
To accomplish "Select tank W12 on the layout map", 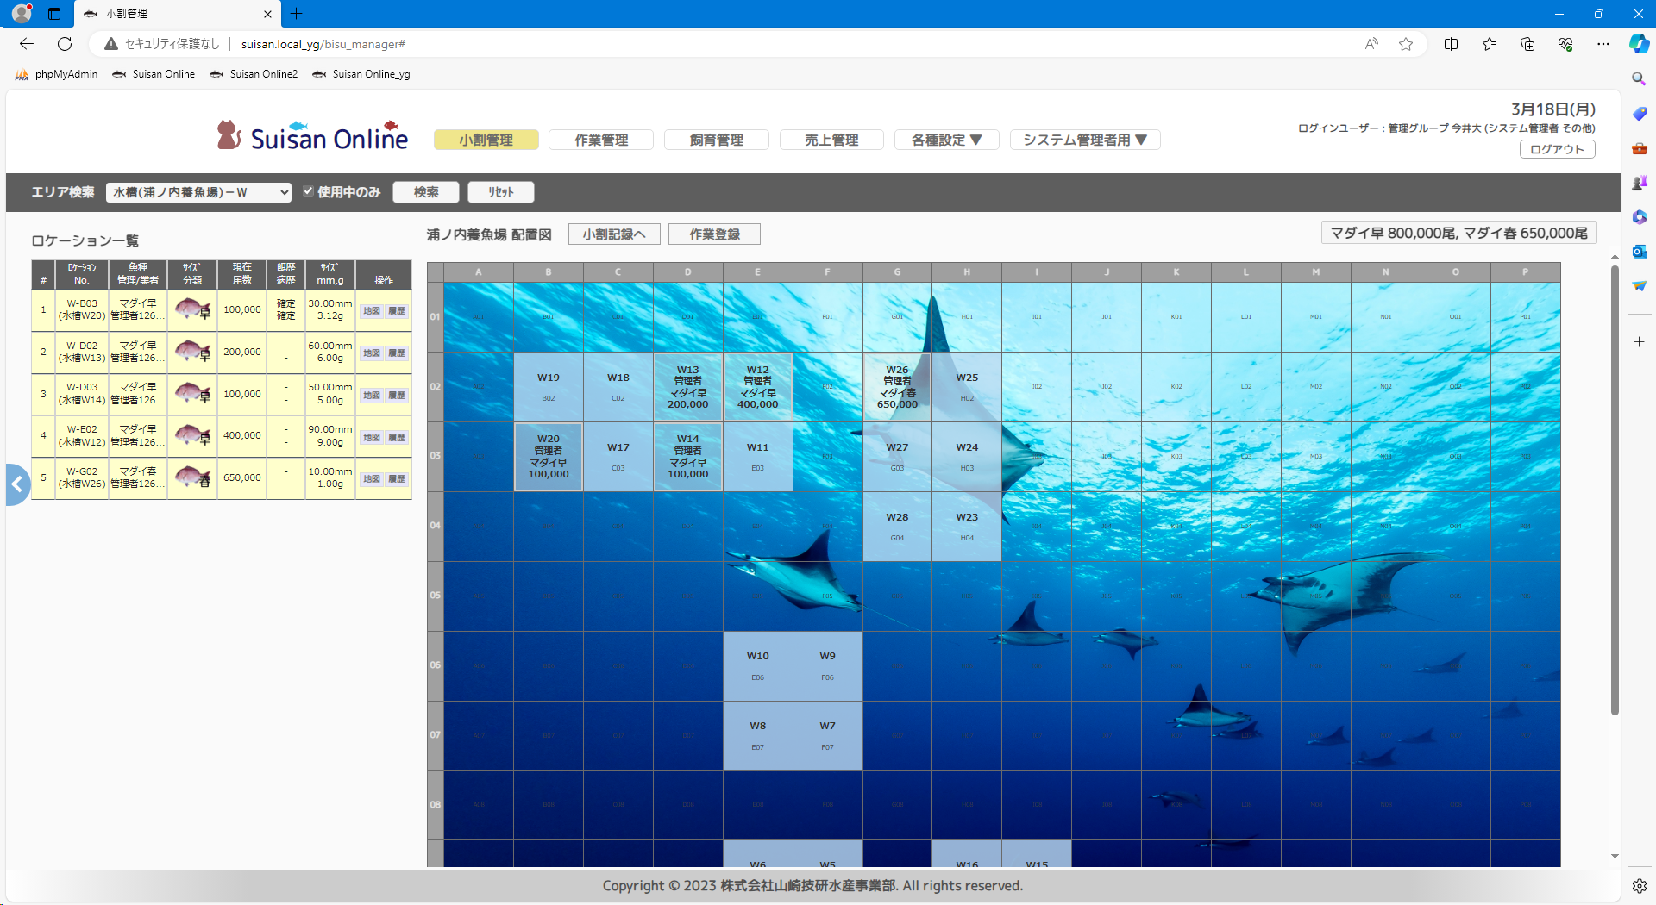I will click(x=758, y=387).
